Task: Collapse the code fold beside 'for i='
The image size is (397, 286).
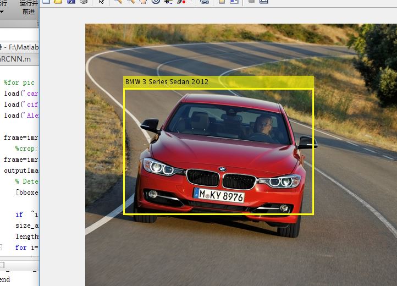Action: tap(1, 247)
